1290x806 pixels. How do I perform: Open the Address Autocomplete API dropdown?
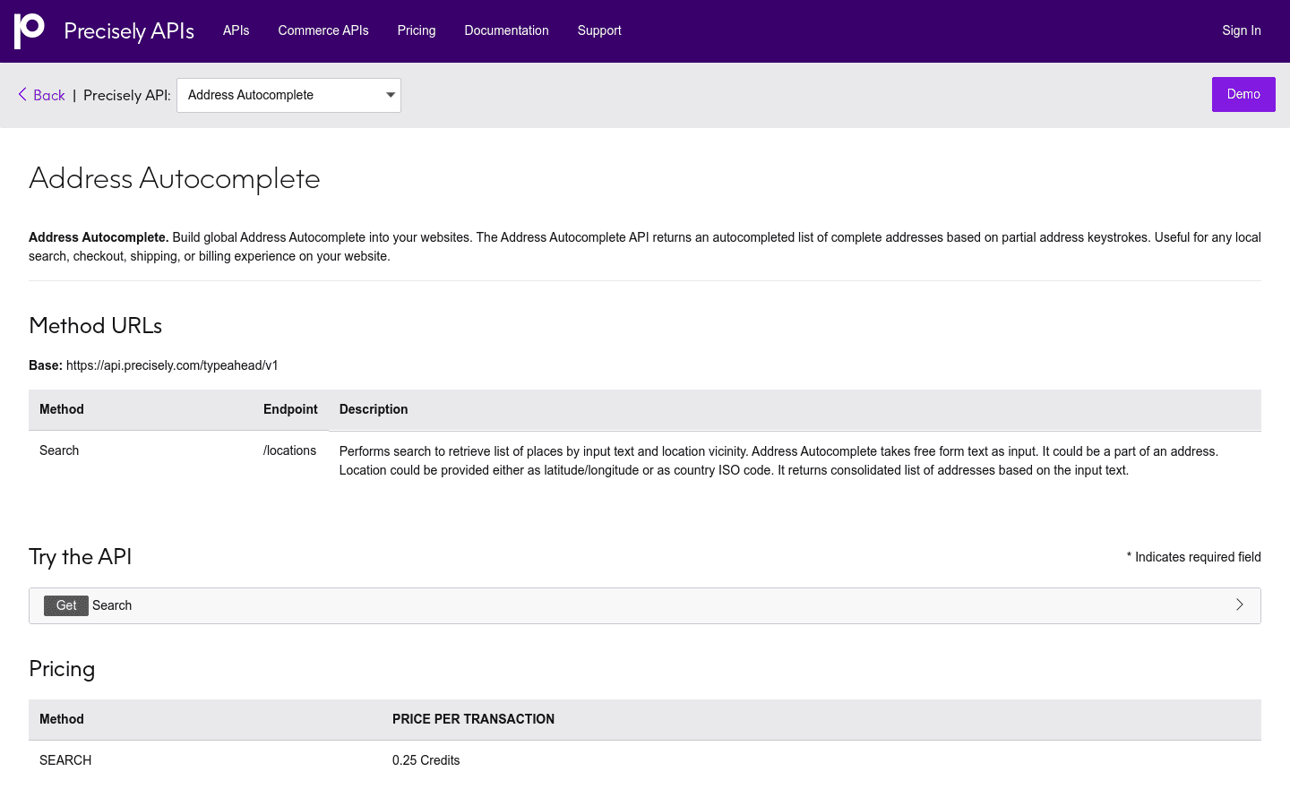(x=288, y=95)
